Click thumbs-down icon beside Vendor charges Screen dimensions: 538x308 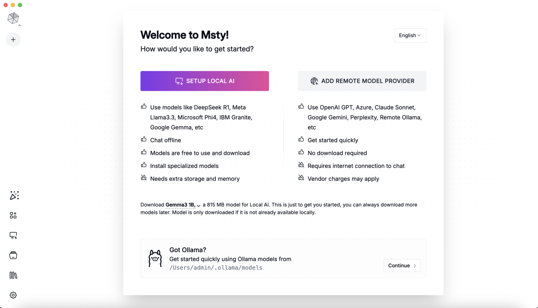[301, 178]
